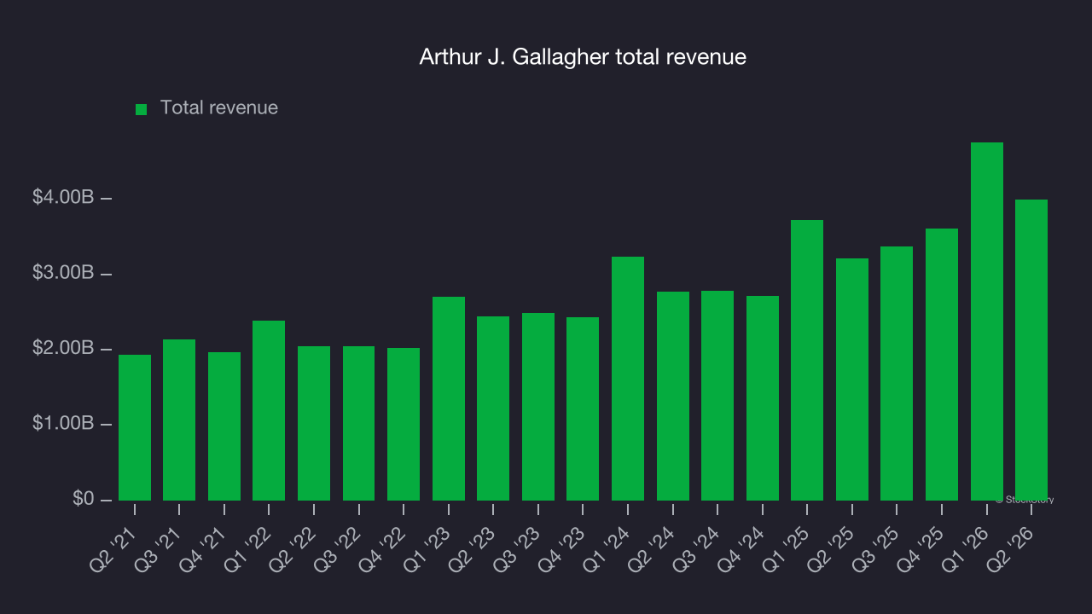
Task: Select the Q4 '21 revenue bar
Action: click(x=224, y=426)
